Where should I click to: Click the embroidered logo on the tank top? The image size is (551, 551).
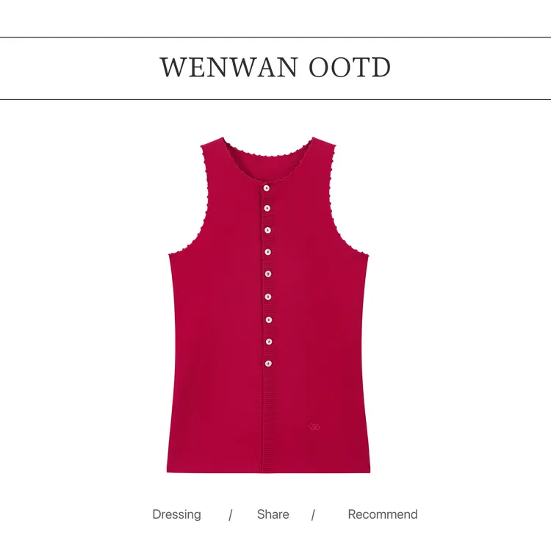pos(314,427)
